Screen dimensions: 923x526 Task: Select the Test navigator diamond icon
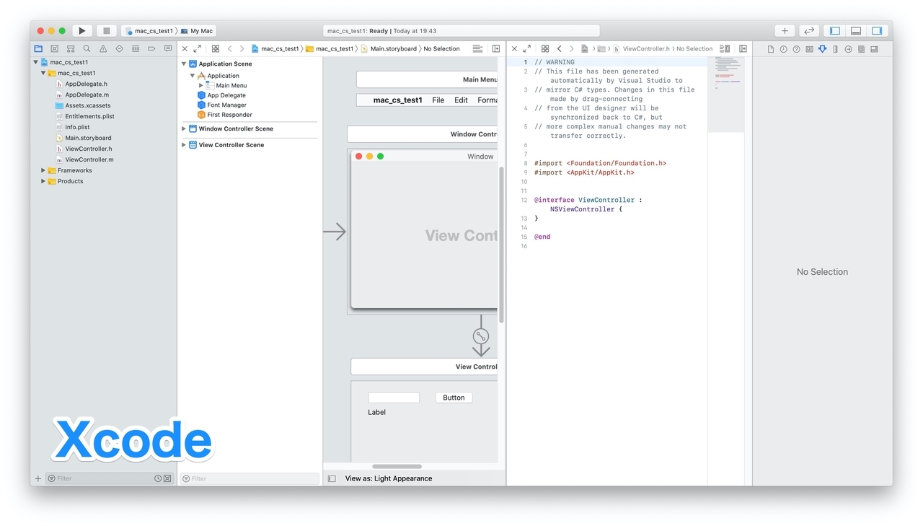[120, 48]
